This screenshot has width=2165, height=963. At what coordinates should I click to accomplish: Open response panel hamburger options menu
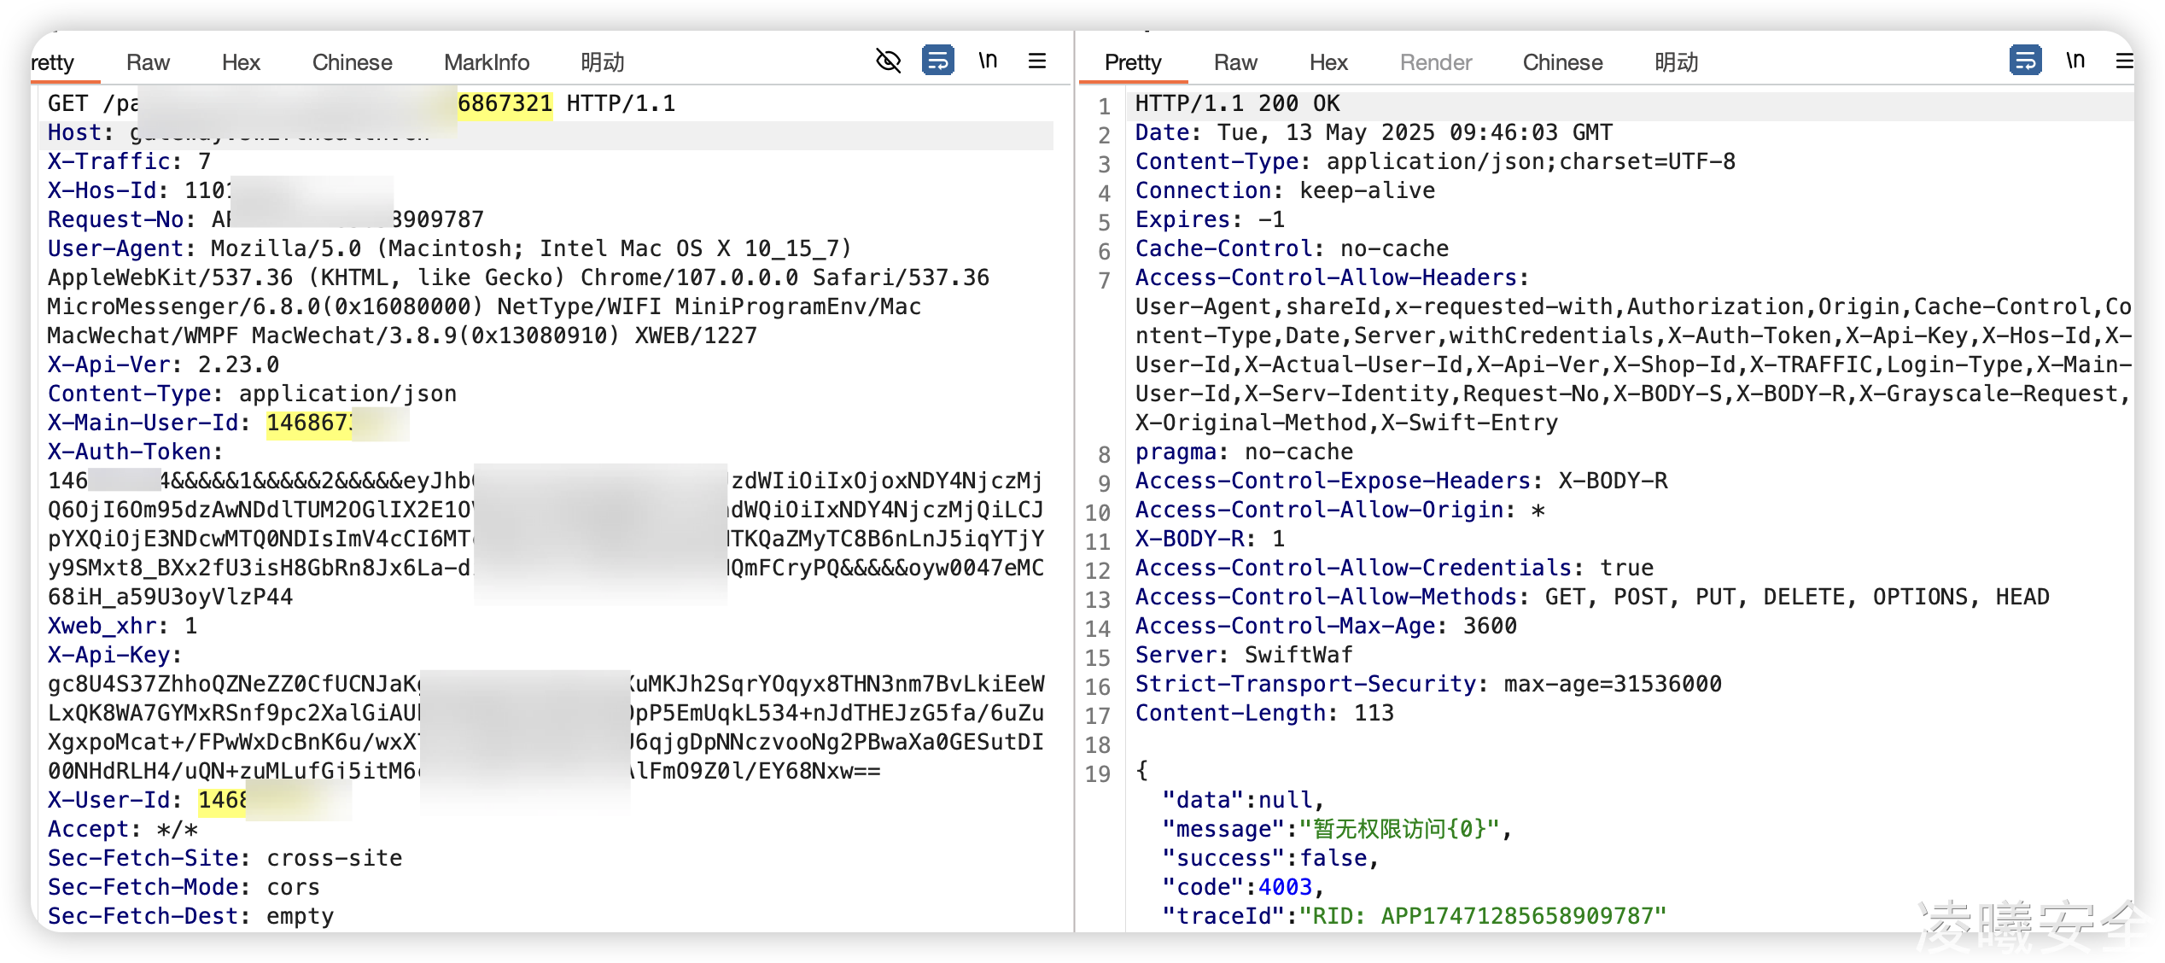click(x=2124, y=61)
